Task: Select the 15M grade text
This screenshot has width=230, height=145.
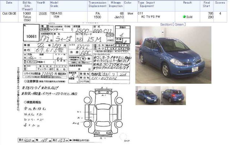Action: point(56,17)
